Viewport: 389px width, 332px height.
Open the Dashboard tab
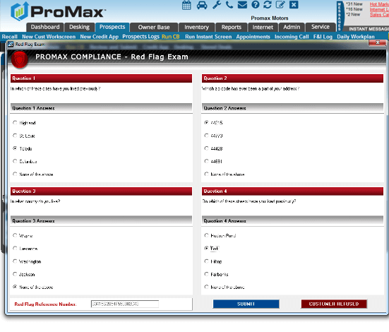(45, 27)
